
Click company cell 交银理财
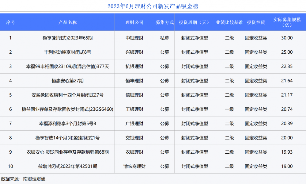[134, 138]
